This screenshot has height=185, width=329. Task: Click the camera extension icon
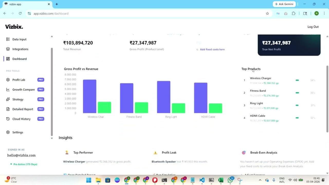click(286, 14)
